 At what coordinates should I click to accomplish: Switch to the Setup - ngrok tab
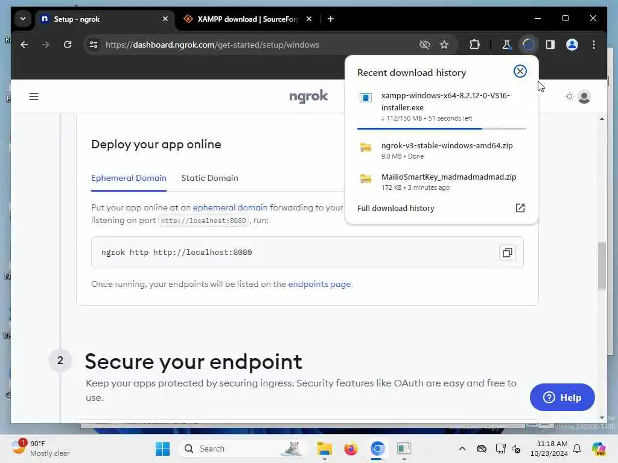105,19
